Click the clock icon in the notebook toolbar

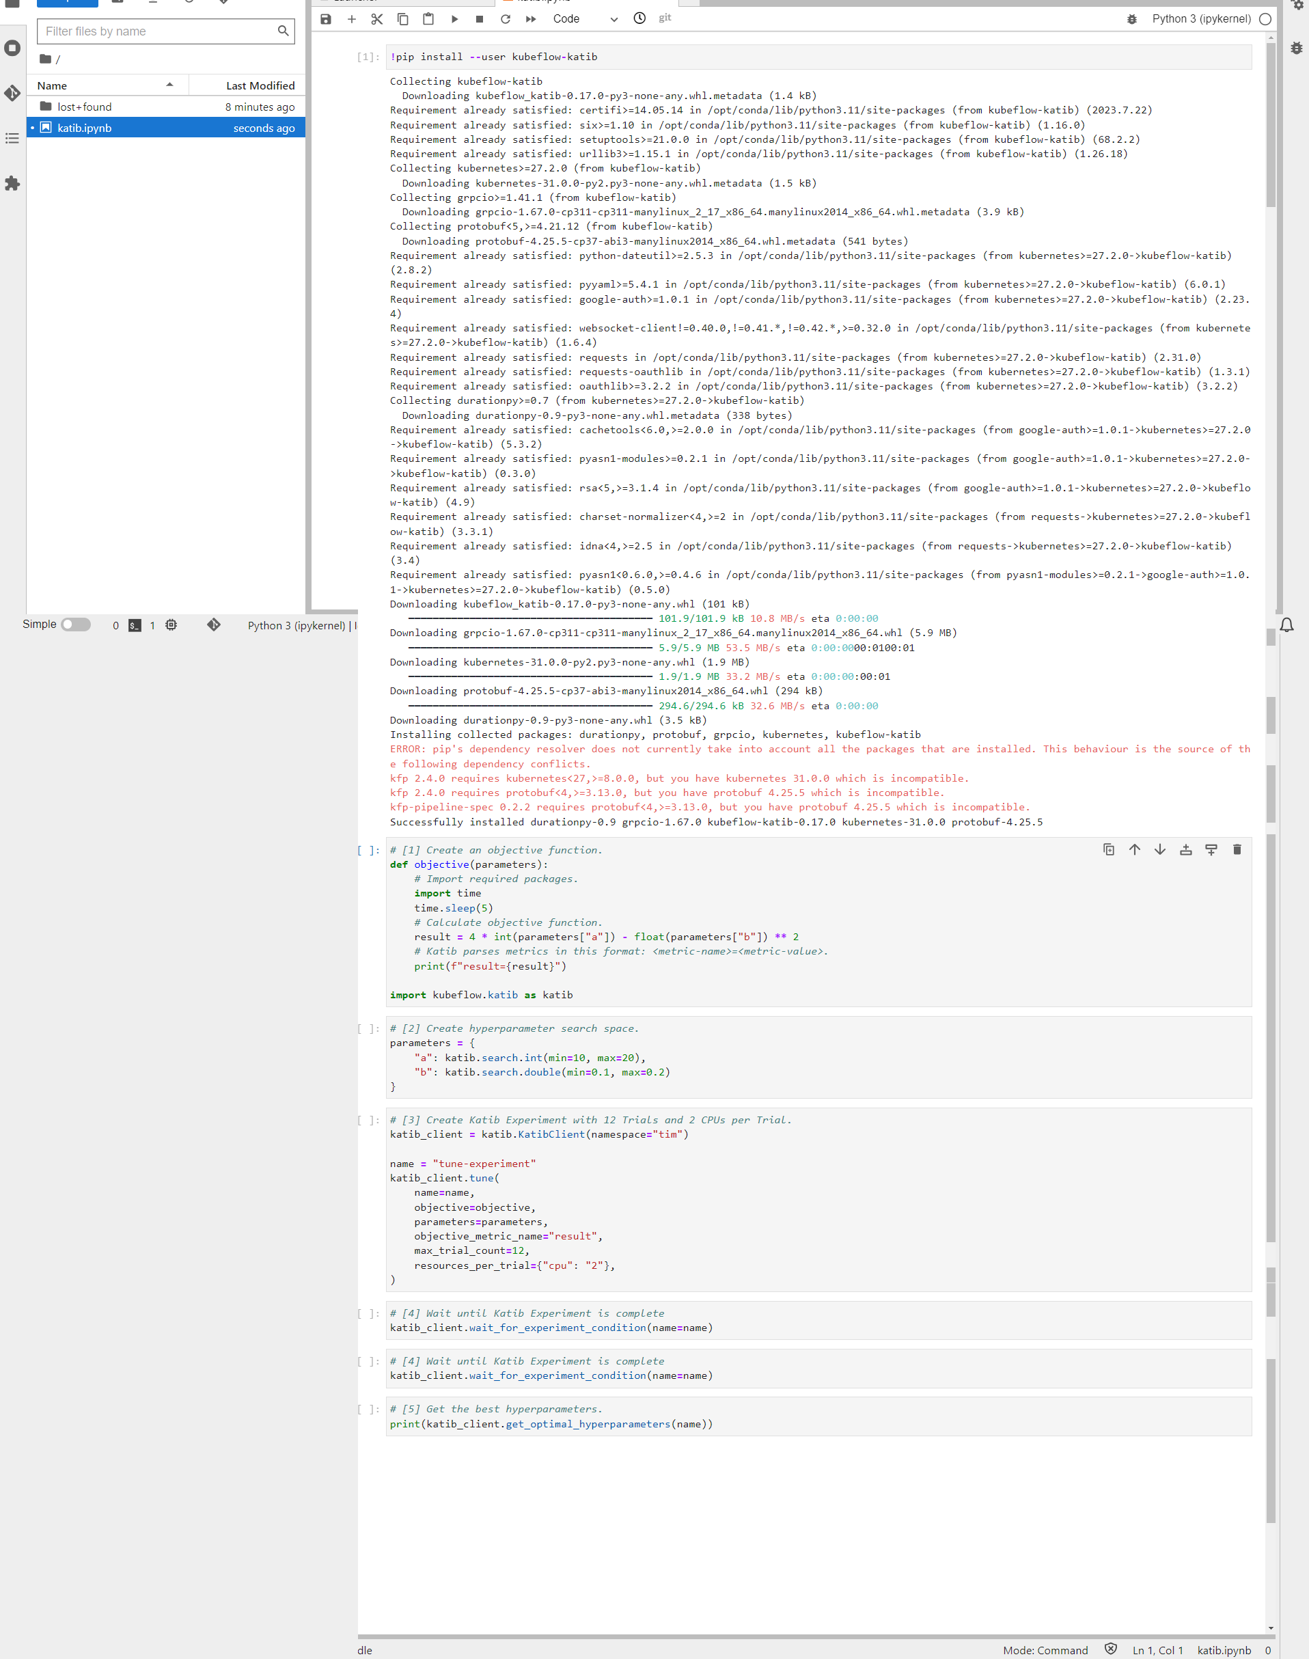point(640,18)
